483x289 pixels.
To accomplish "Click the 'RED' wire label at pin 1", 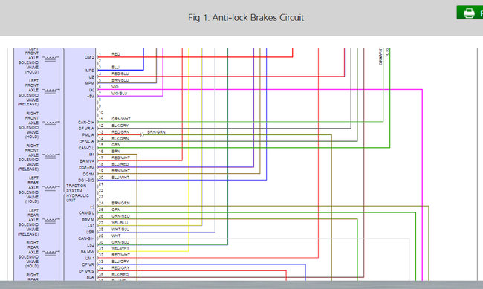I will (x=116, y=54).
